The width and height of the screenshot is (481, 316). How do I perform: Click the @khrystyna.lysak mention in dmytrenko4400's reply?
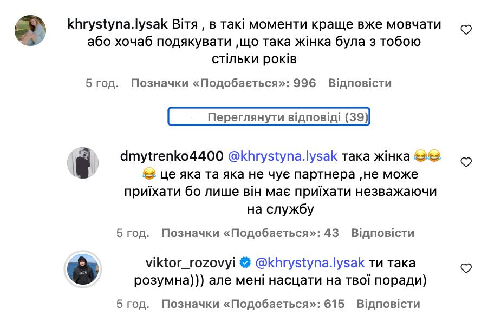pyautogui.click(x=283, y=156)
